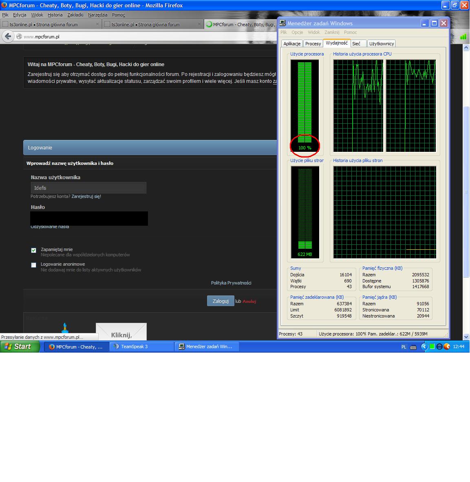Click status bar Użycie procesora: 100%
Viewport: 470px width, 482px height.
[x=342, y=334]
